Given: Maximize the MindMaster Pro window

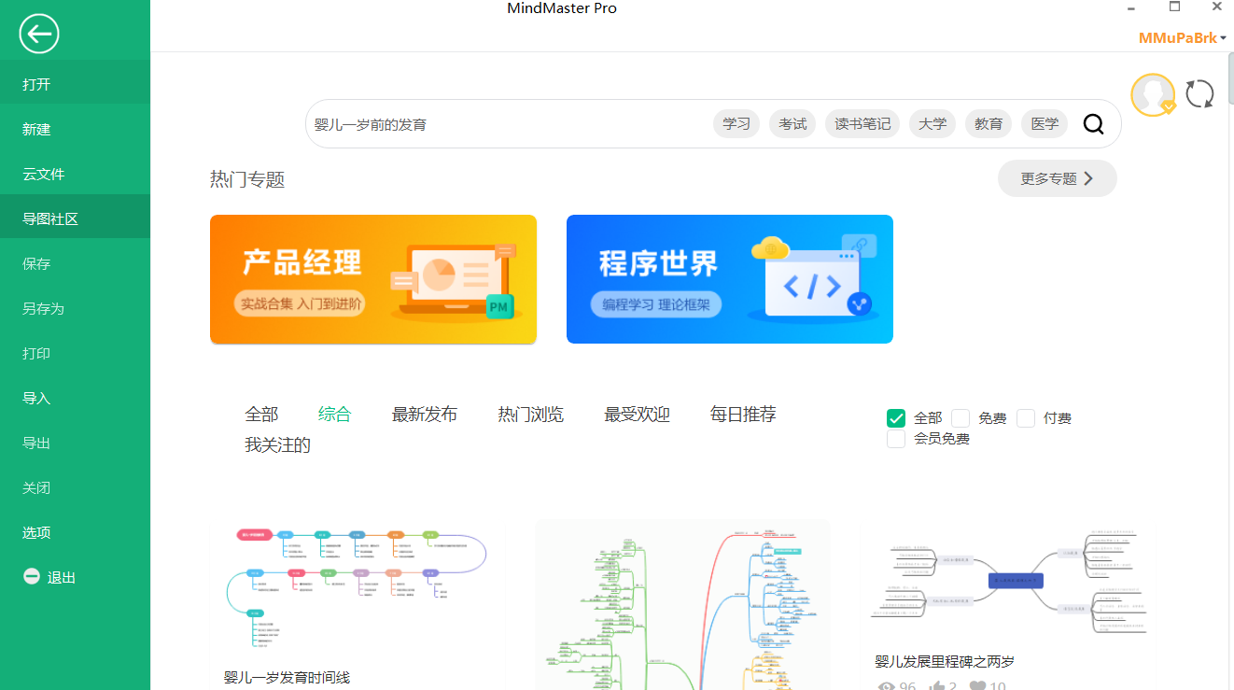Looking at the screenshot, I should [1175, 7].
